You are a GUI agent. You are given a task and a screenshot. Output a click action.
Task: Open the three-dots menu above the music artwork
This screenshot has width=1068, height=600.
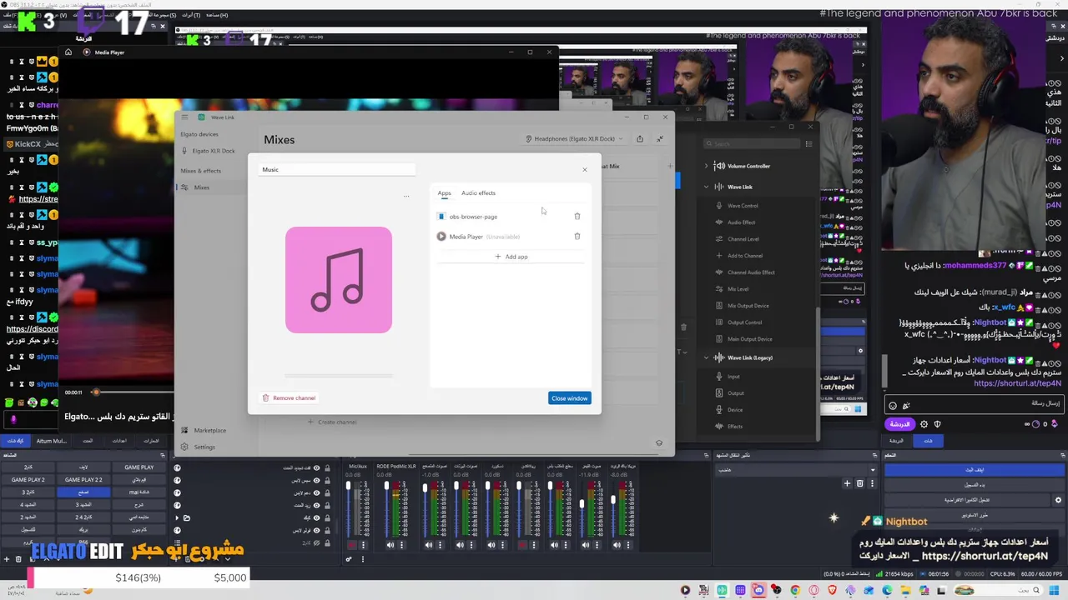click(406, 197)
